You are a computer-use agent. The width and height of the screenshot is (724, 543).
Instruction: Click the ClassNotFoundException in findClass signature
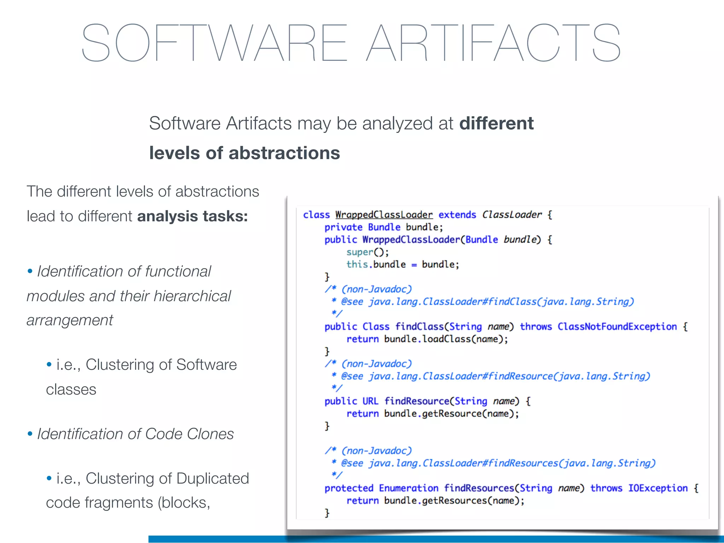tap(617, 326)
